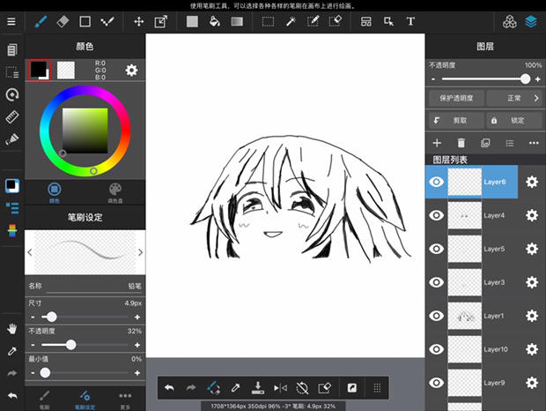The width and height of the screenshot is (546, 411).
Task: Open the hamburger main menu
Action: (x=11, y=22)
